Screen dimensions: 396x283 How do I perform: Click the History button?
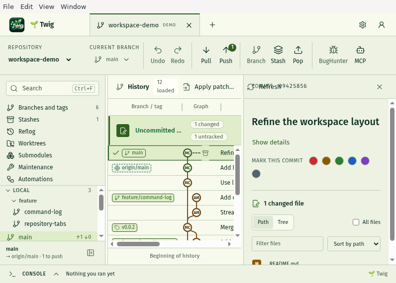click(133, 87)
